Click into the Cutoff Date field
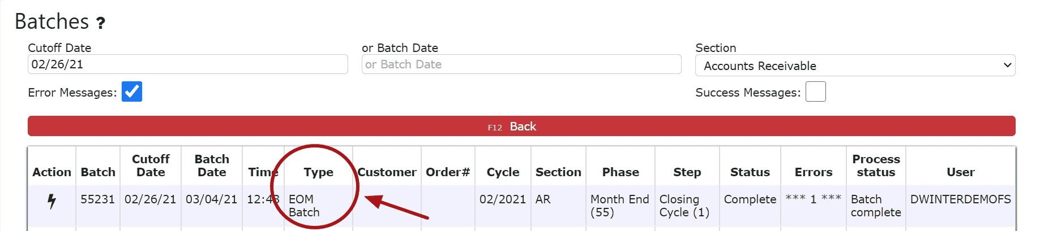The image size is (1040, 231). coord(187,64)
